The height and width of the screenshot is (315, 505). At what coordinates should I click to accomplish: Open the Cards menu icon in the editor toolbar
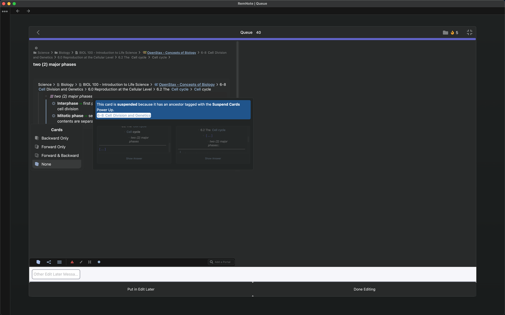pyautogui.click(x=38, y=262)
